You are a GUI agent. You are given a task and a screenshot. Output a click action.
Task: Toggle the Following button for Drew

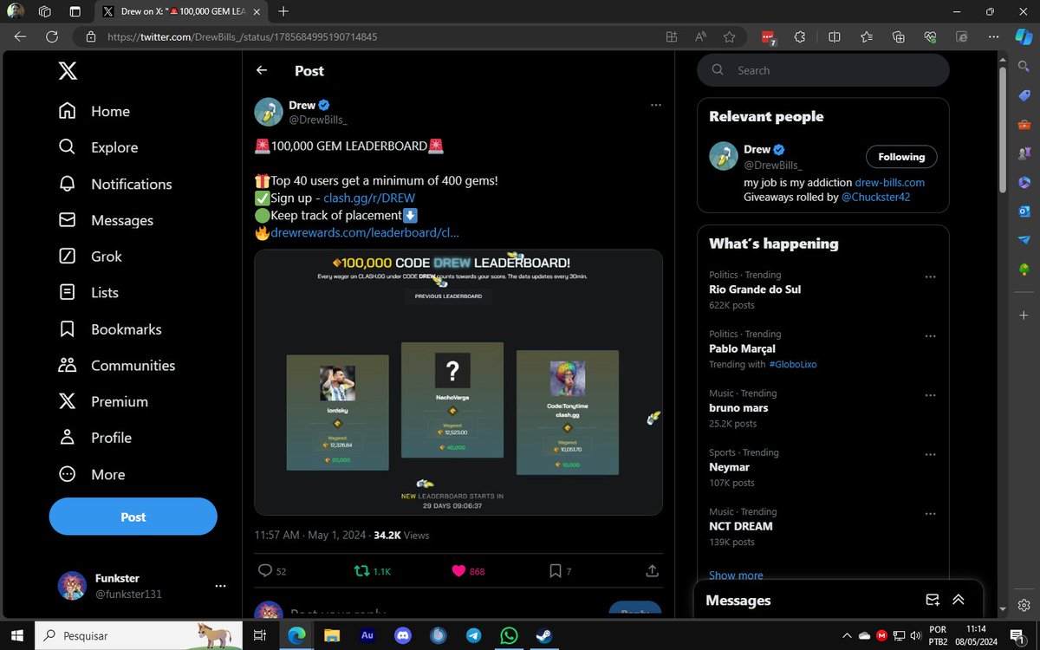coord(901,157)
